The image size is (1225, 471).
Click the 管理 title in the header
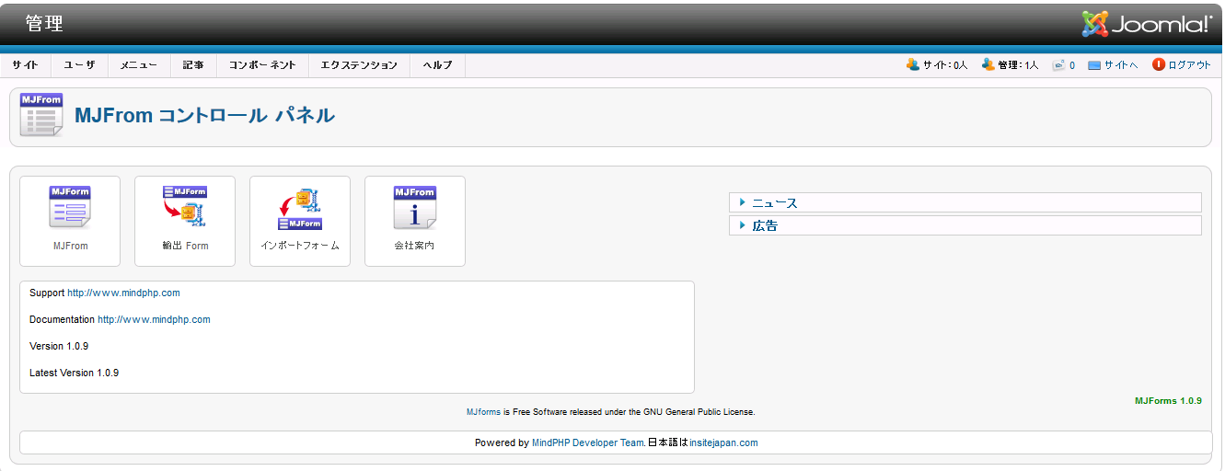point(44,24)
